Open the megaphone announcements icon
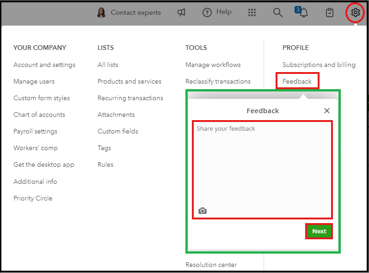The height and width of the screenshot is (273, 369). [181, 12]
